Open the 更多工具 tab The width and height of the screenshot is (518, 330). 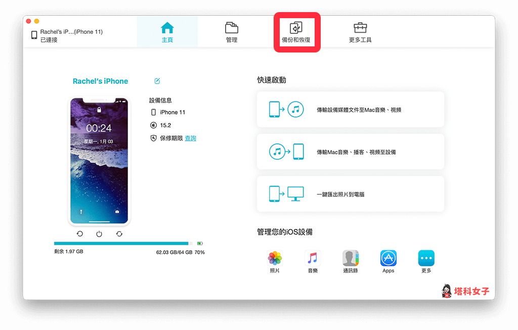click(360, 32)
